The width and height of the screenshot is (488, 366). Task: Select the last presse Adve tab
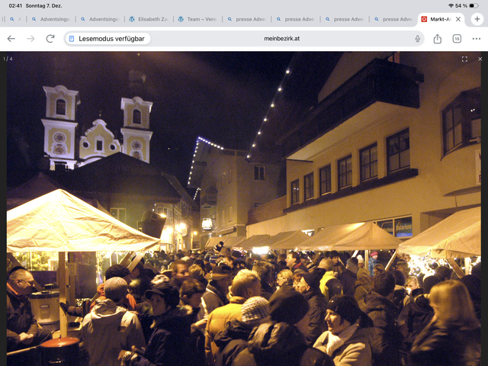coord(396,19)
